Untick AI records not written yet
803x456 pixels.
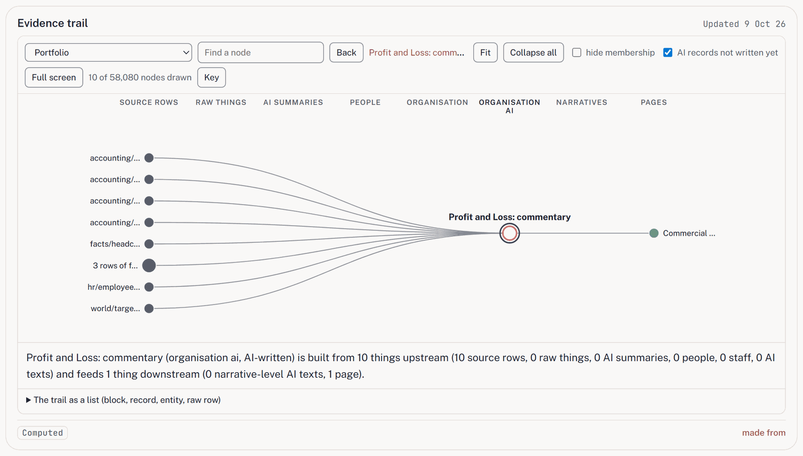[x=667, y=53]
